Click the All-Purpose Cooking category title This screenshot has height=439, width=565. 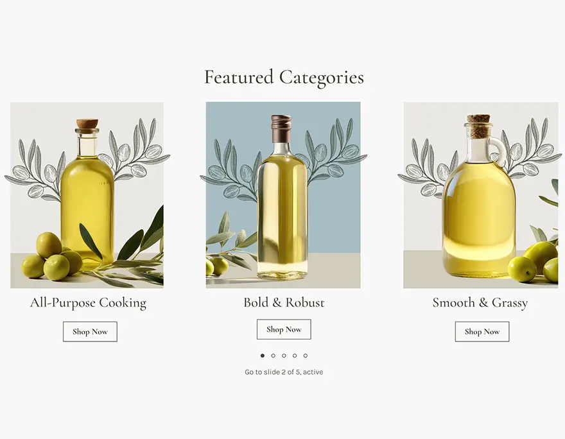[89, 302]
